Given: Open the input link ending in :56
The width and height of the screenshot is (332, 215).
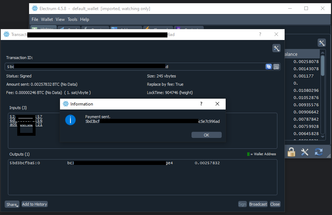Looking at the screenshot, I should pos(26,121).
